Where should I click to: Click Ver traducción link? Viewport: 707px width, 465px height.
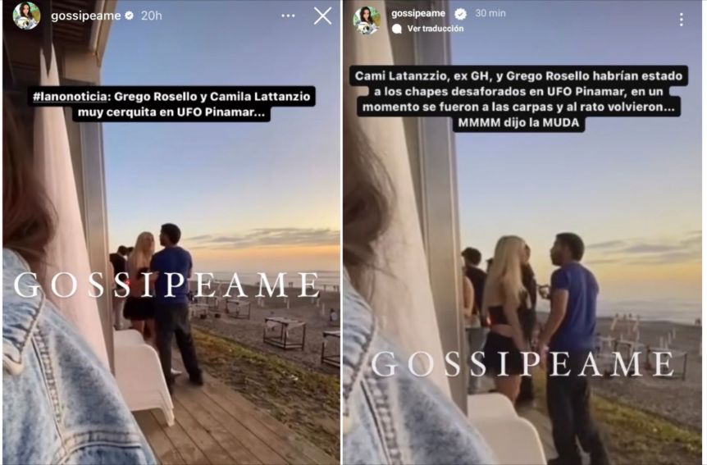(436, 29)
